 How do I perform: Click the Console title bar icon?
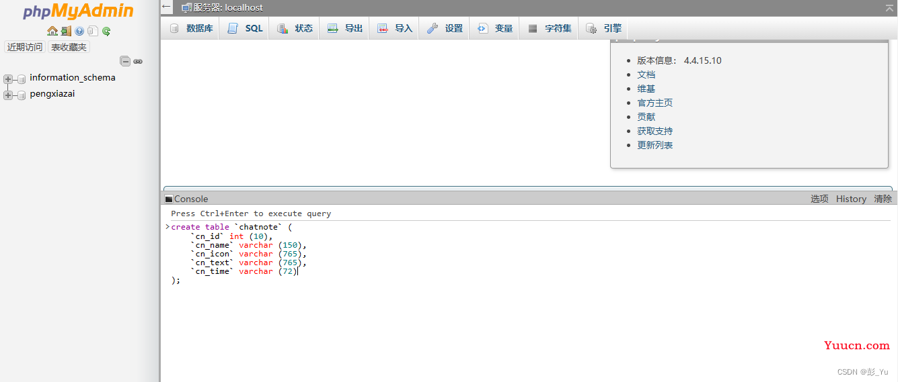169,199
